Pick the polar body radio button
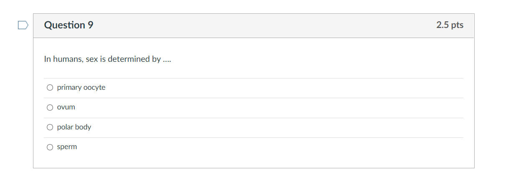 tap(50, 127)
